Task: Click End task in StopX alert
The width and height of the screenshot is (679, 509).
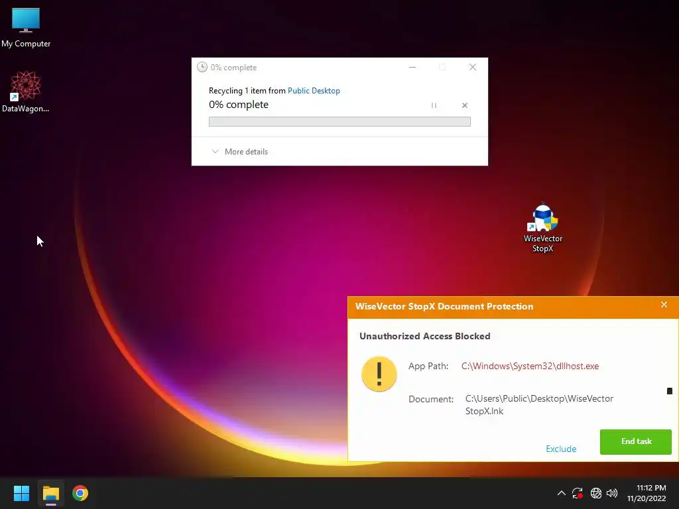Action: [636, 441]
